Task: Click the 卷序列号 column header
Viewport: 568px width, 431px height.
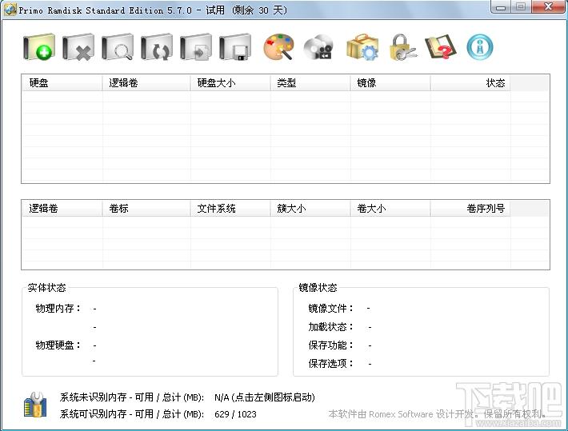Action: tap(470, 208)
